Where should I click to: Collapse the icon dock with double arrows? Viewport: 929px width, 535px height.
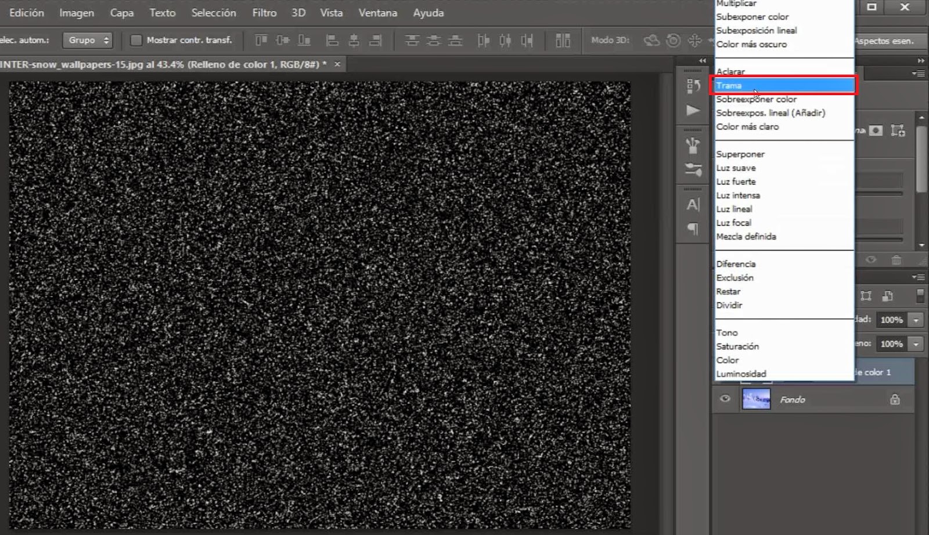703,60
